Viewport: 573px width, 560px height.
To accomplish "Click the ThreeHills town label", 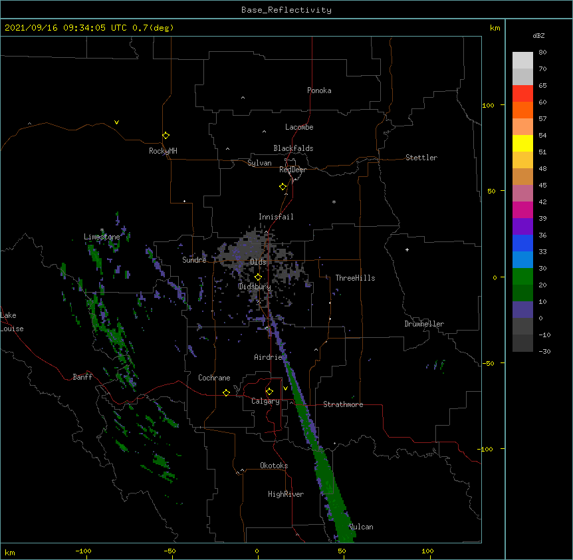I will tap(355, 278).
